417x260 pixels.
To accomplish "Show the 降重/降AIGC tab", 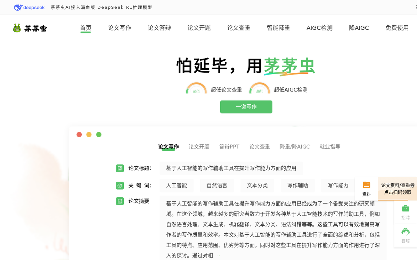I will point(295,147).
